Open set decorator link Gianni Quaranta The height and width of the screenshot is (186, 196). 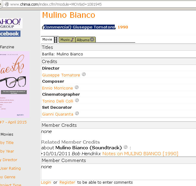58,114
